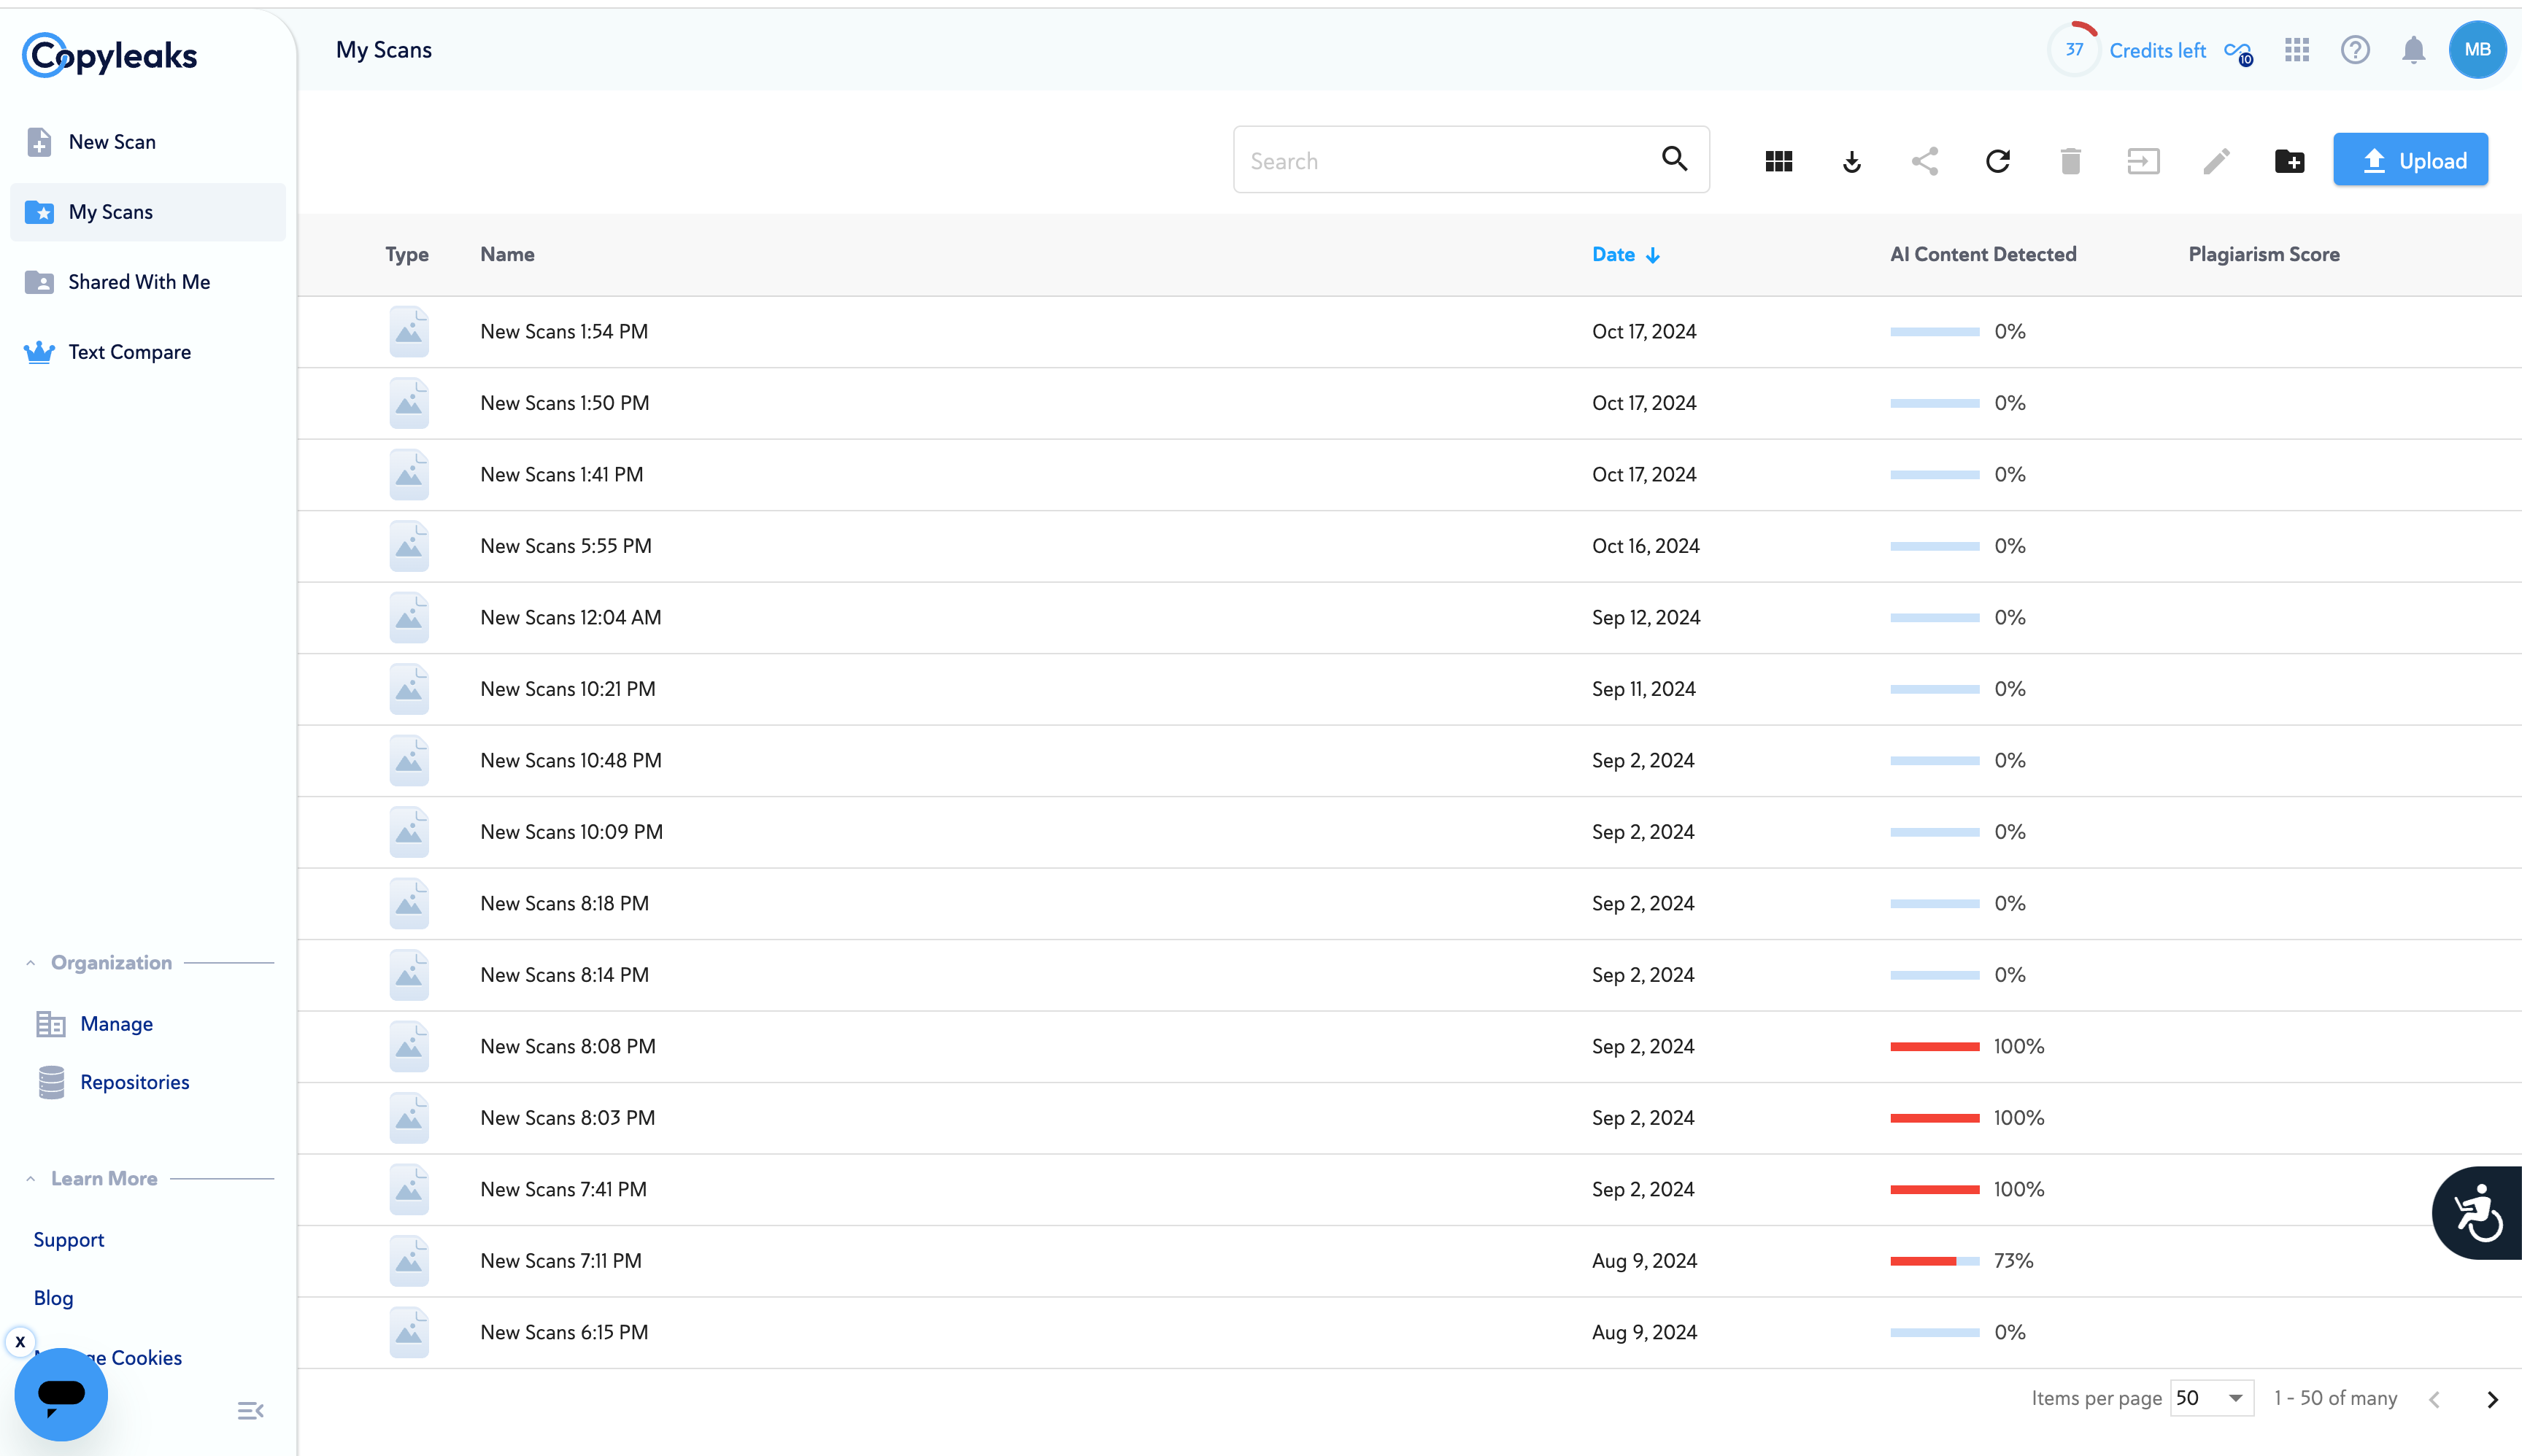
Task: Collapse the Organization section
Action: pyautogui.click(x=31, y=963)
